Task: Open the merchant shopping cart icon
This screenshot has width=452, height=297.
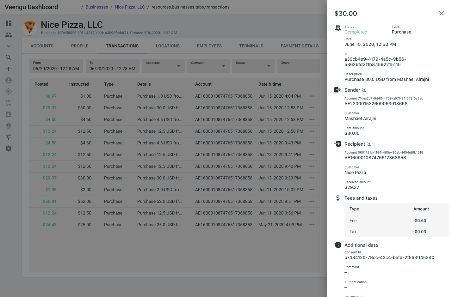Action: tap(9, 103)
